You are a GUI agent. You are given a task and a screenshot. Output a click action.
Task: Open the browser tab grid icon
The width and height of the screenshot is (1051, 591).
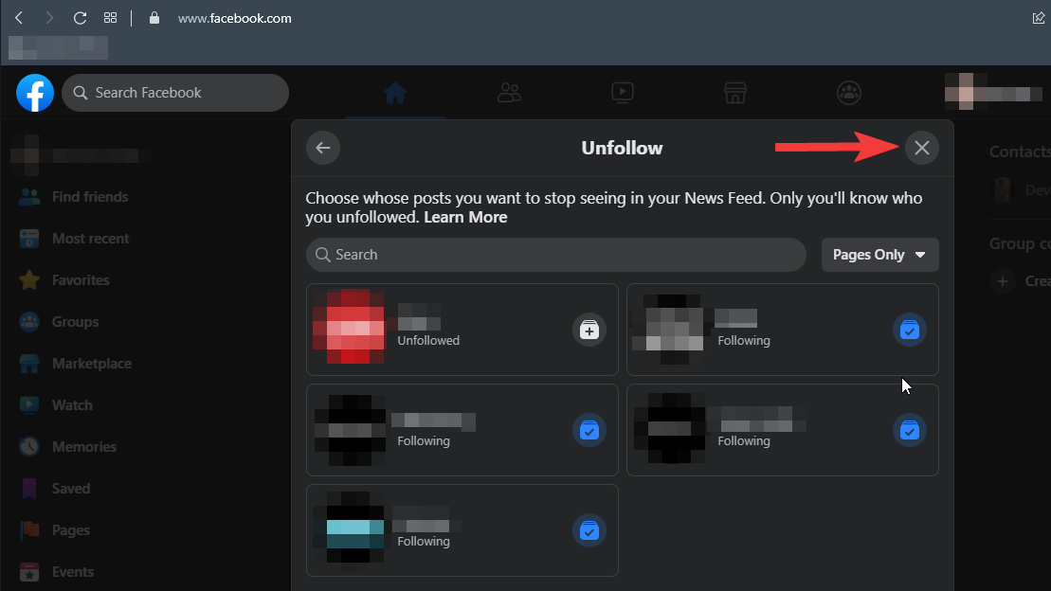(111, 18)
